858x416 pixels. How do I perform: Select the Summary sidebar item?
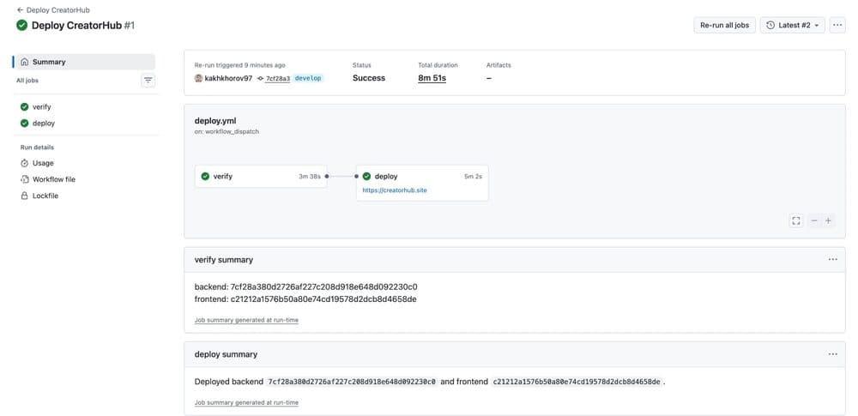point(85,62)
